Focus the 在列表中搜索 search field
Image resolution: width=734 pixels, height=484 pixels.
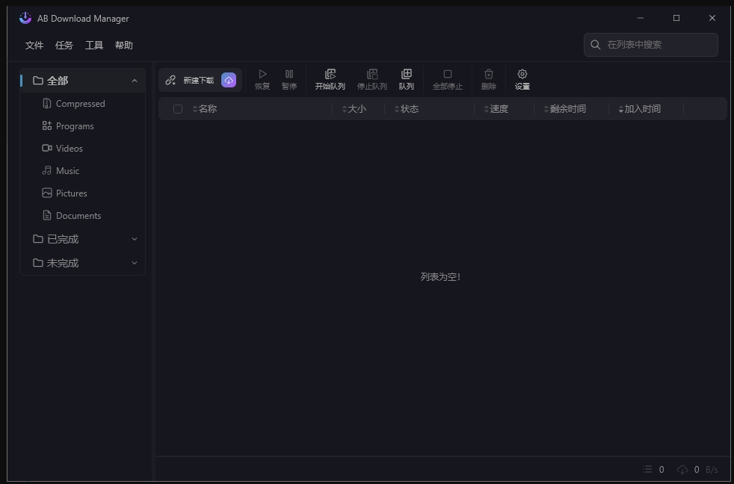pyautogui.click(x=651, y=44)
